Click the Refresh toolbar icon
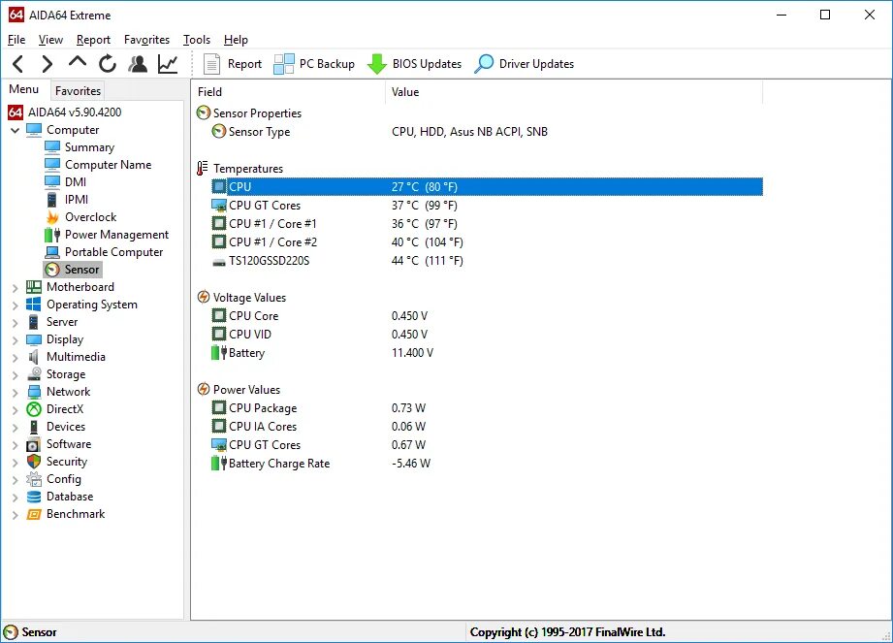The width and height of the screenshot is (893, 643). click(x=108, y=64)
